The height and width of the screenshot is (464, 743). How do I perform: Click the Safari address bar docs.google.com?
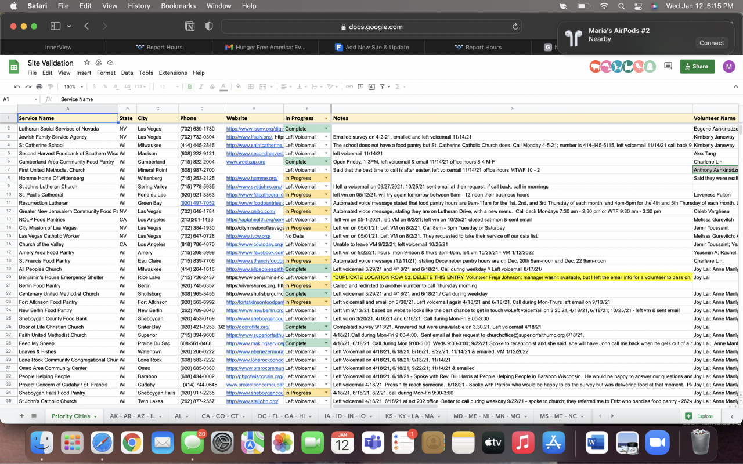371,27
